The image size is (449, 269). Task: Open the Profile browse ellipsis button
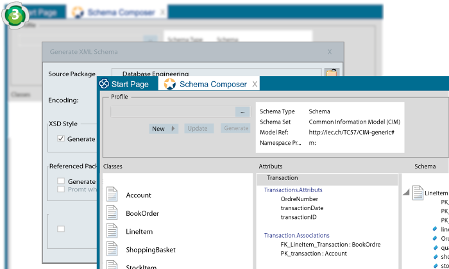242,111
